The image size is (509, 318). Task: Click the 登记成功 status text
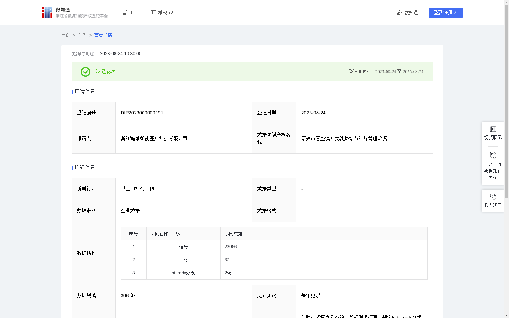pos(105,72)
